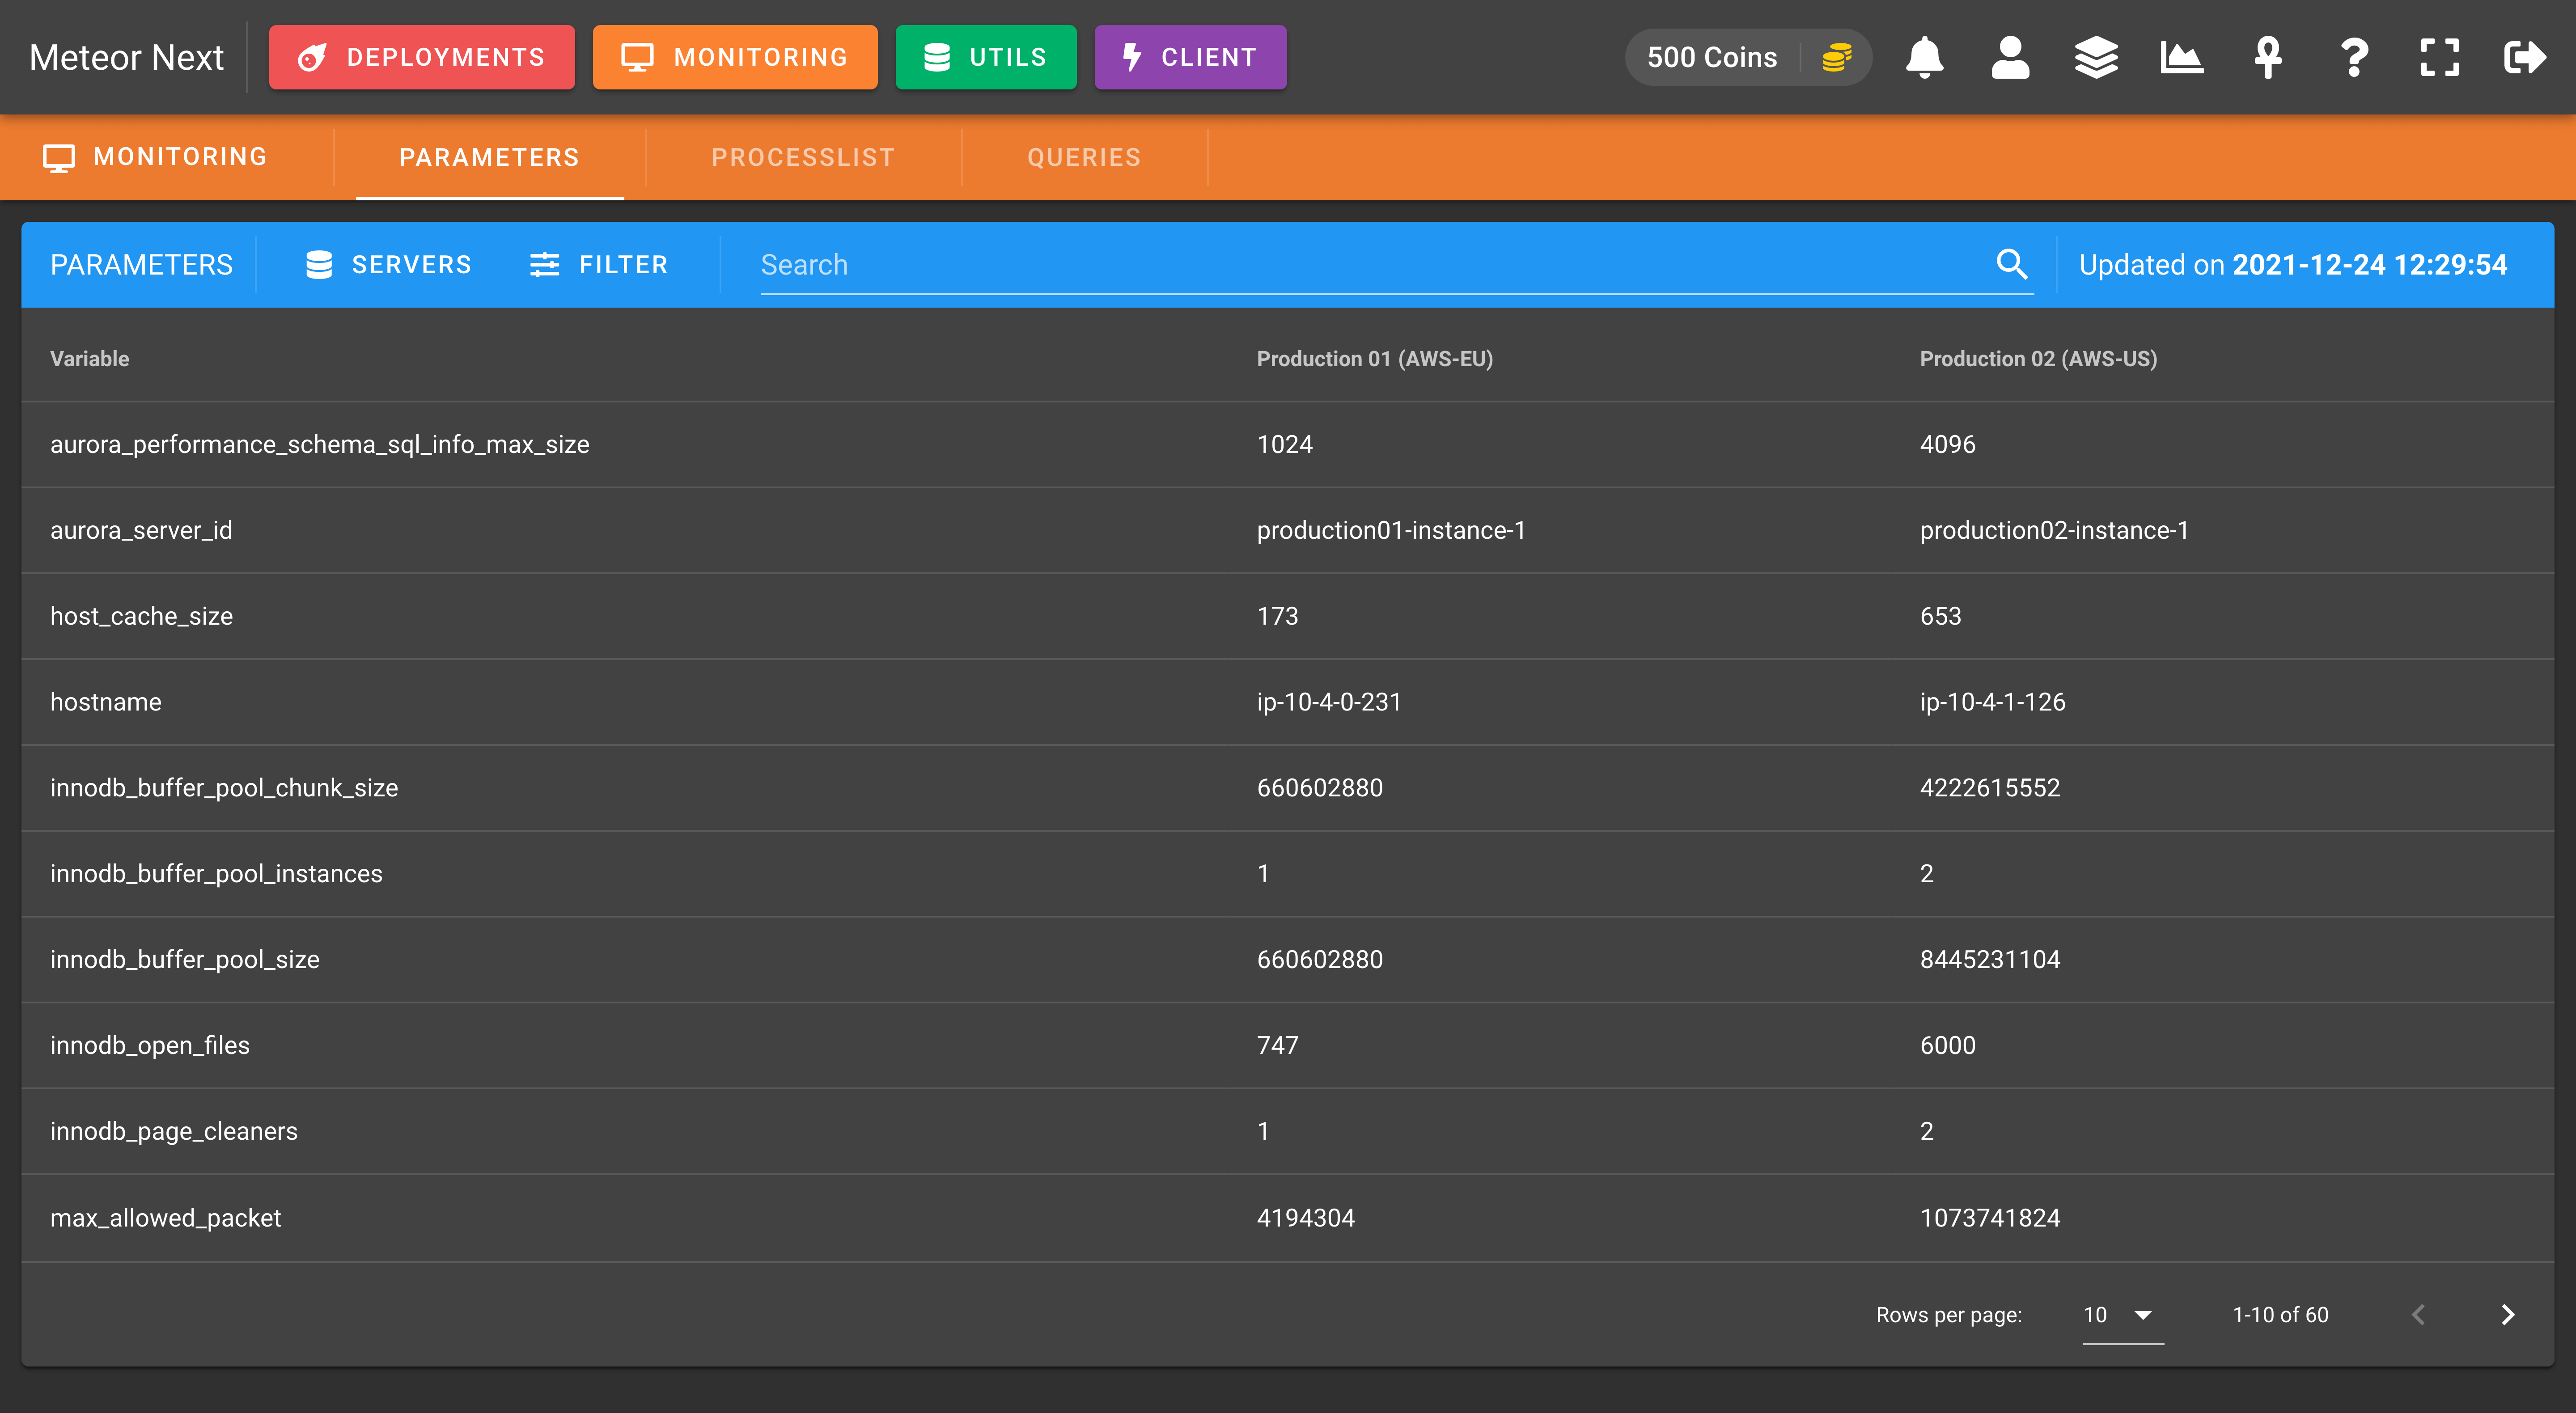Select innodb_open_files variable
2576x1413 pixels.
[150, 1046]
